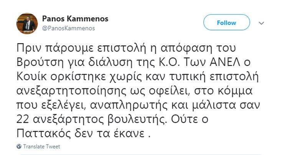Click the Translate Tweet link
Image resolution: width=282 pixels, height=155 pixels.
point(41,147)
